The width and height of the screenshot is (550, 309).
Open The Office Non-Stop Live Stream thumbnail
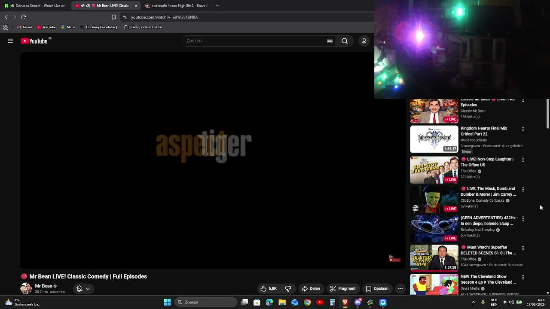[434, 170]
